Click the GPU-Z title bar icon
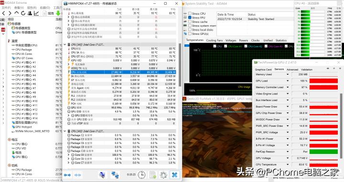The height and width of the screenshot is (182, 344). (255, 62)
